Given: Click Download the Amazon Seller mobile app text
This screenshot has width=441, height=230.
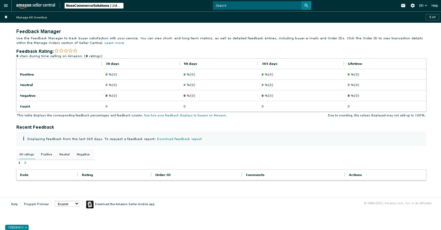Looking at the screenshot, I should click(125, 204).
